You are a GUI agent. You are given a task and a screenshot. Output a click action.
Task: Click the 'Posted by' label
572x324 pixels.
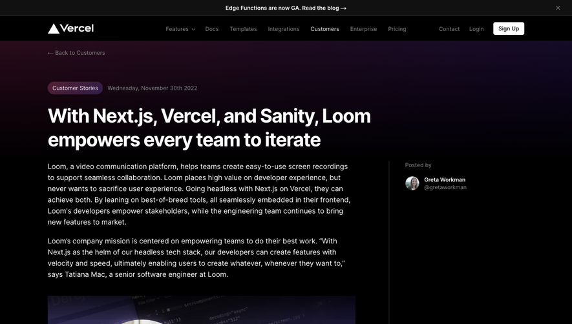[418, 165]
